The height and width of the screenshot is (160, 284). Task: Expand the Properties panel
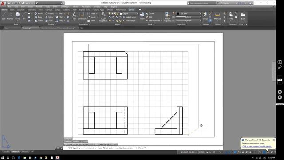click(x=181, y=24)
